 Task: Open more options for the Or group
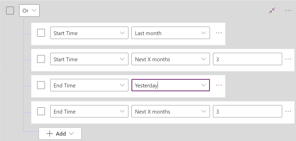[288, 11]
